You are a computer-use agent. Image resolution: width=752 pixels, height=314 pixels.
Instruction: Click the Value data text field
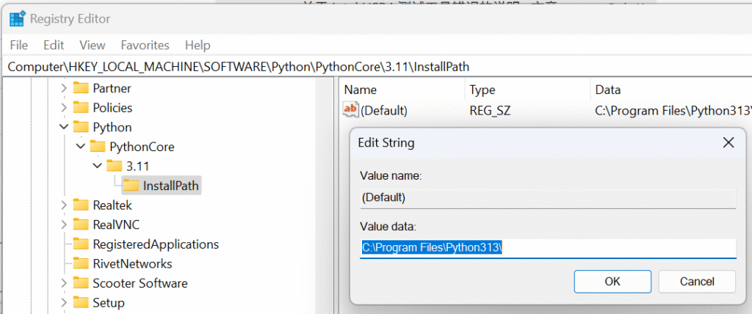547,248
